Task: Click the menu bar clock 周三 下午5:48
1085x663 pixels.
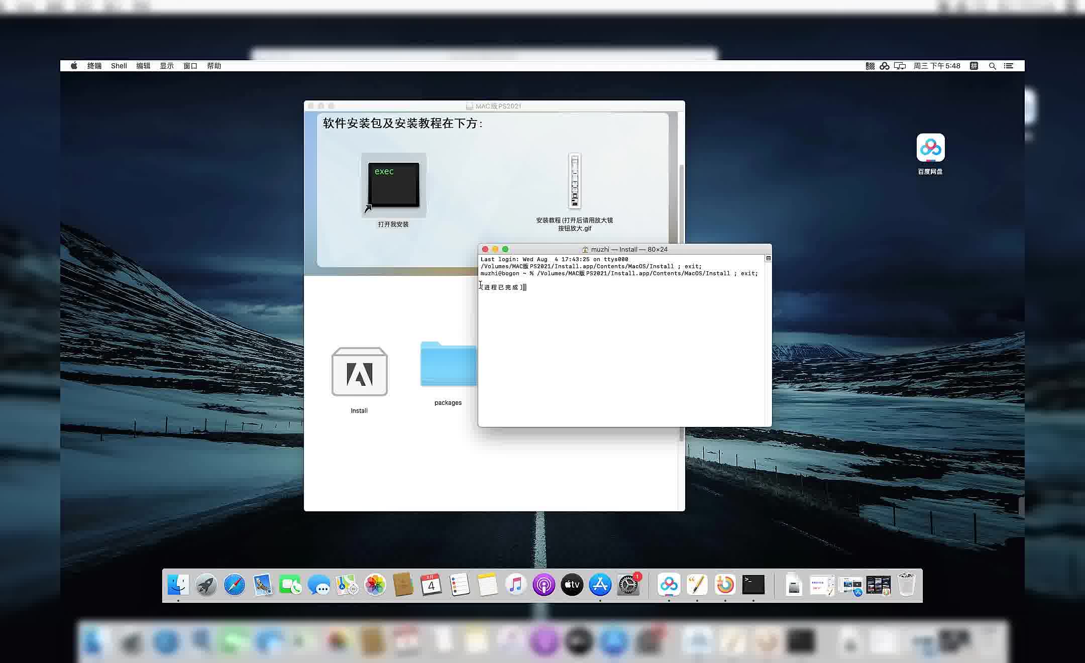Action: click(x=937, y=66)
